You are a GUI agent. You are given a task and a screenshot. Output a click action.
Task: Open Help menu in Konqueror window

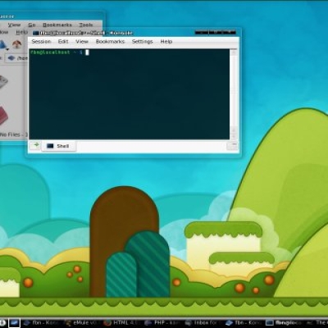click(x=21, y=32)
